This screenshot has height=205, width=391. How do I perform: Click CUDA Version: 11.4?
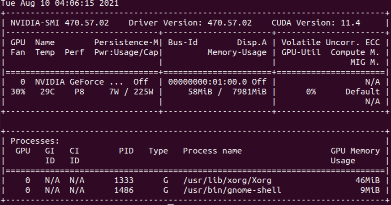tap(316, 23)
